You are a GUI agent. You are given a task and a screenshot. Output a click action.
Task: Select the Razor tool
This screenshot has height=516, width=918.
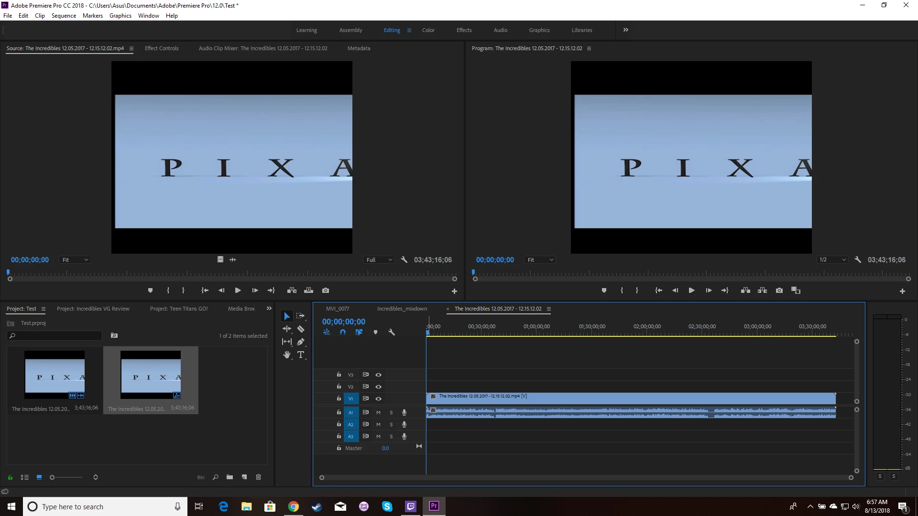click(301, 329)
